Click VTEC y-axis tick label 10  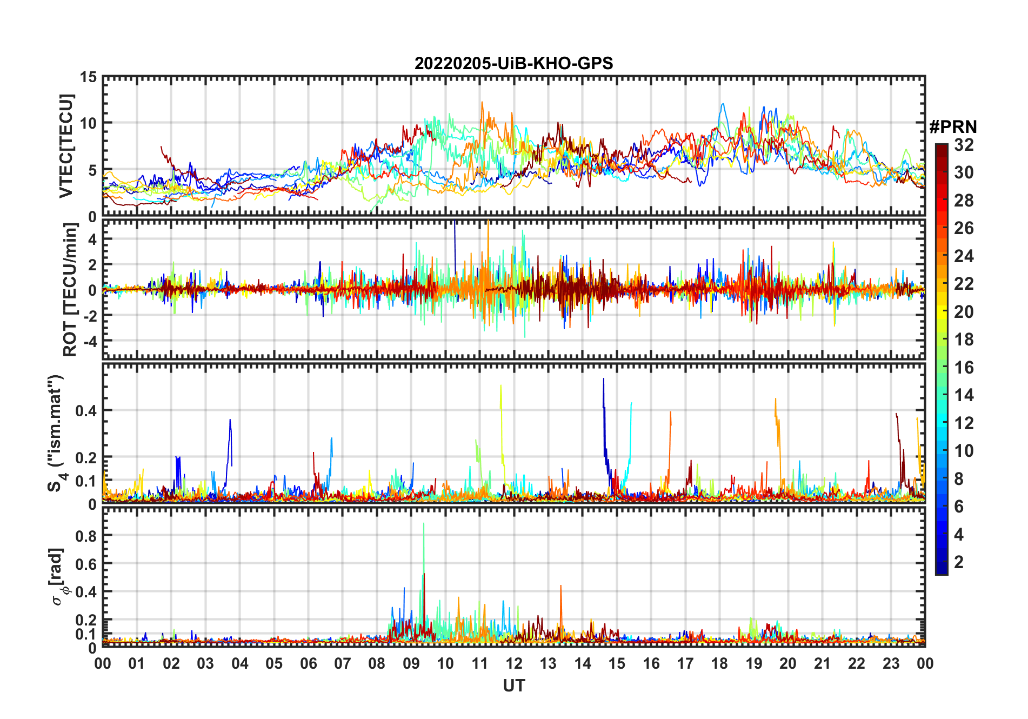tap(88, 123)
